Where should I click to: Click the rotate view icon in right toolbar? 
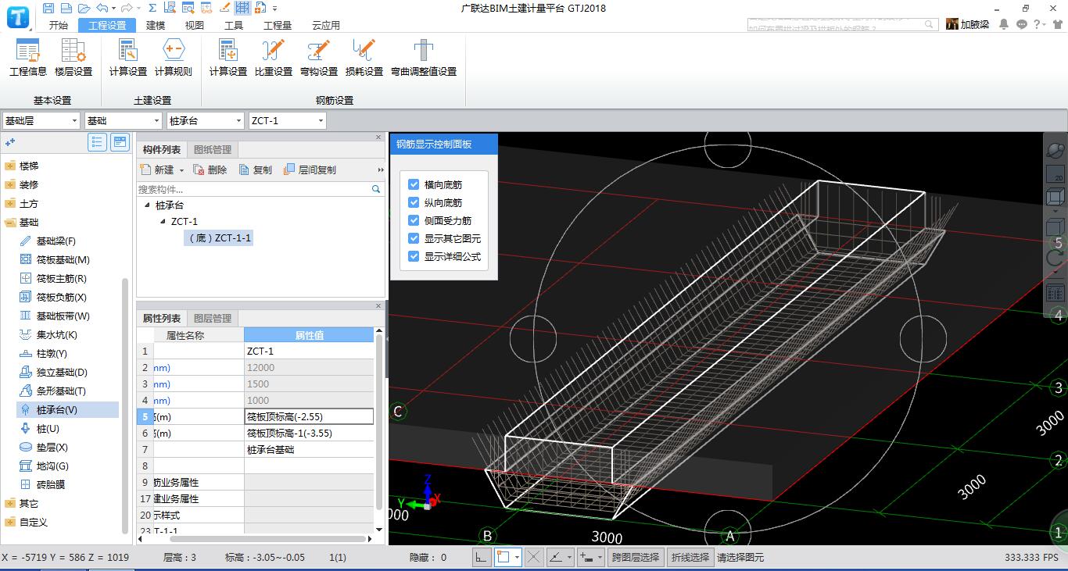click(x=1055, y=258)
